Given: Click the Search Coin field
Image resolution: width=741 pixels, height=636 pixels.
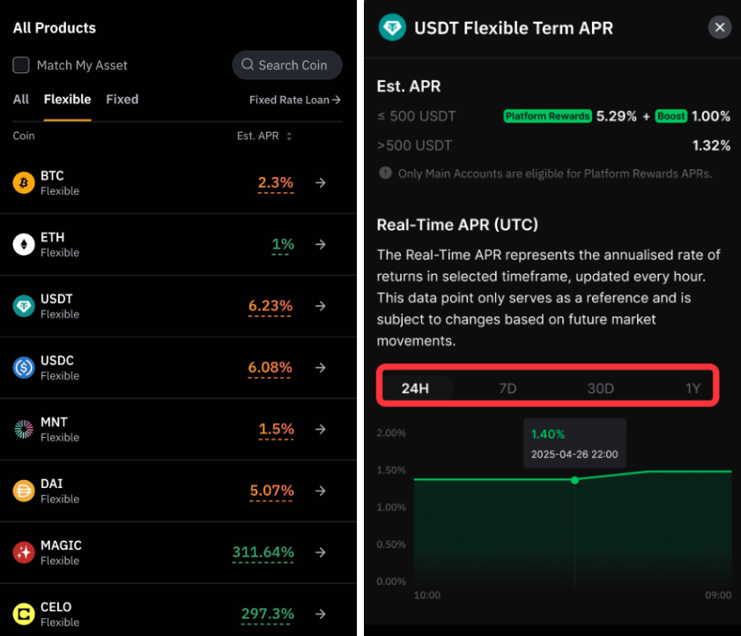Looking at the screenshot, I should (x=287, y=65).
